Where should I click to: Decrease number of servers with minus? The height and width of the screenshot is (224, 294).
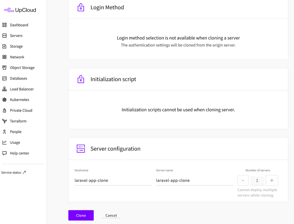click(243, 180)
